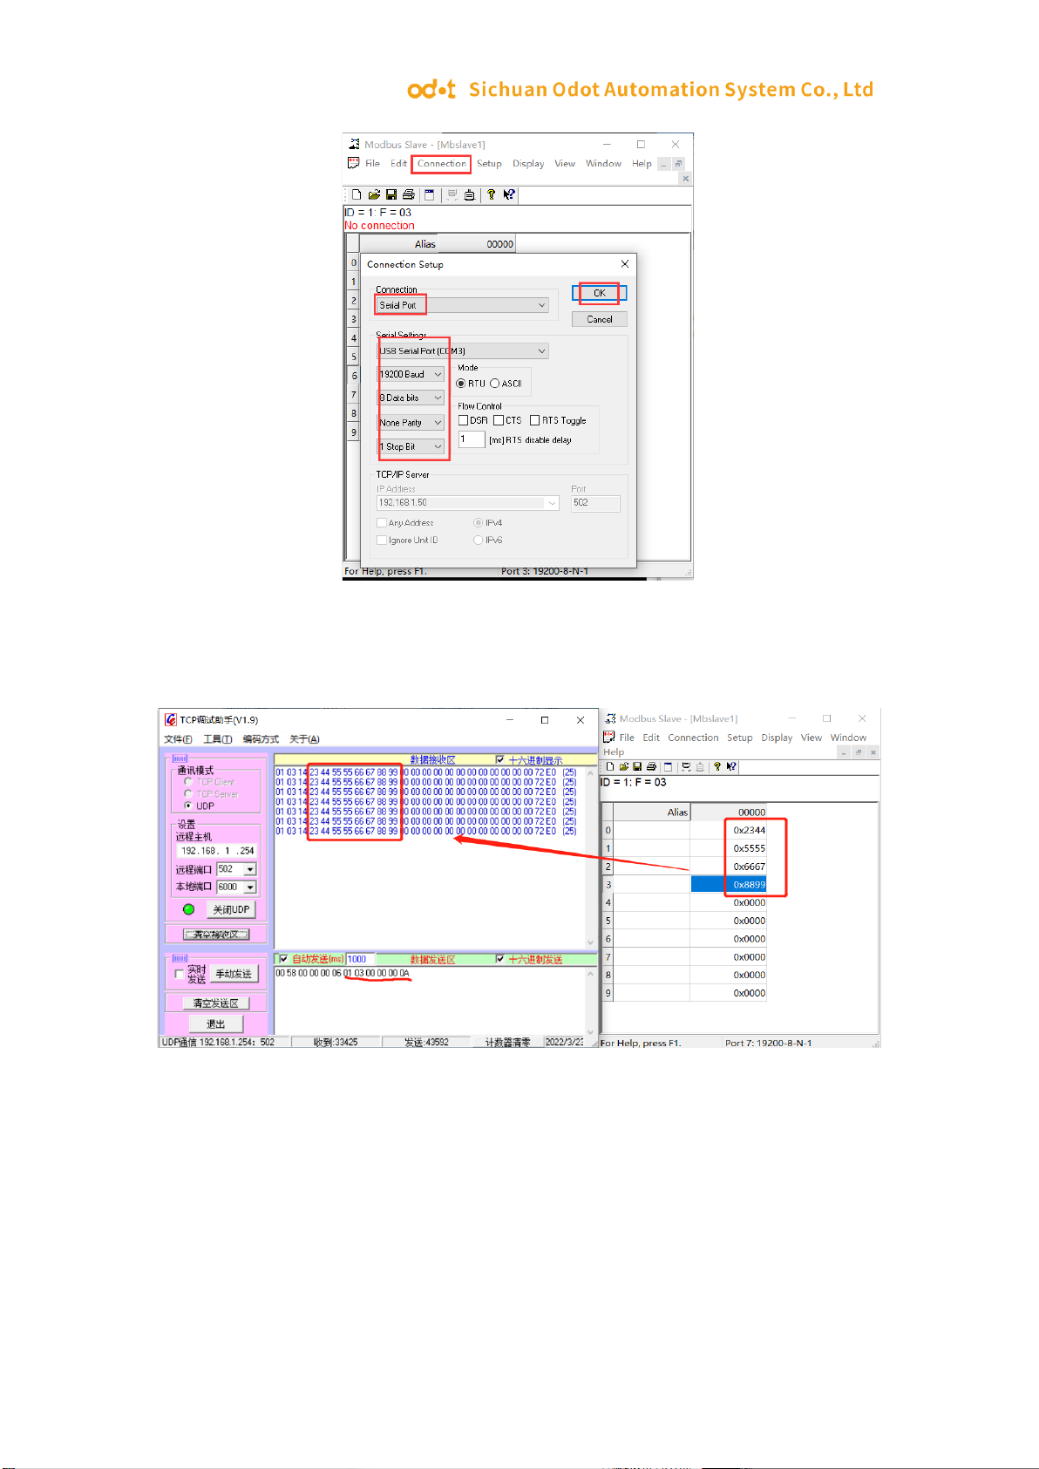
Task: Select RTU mode radio button
Action: (461, 384)
